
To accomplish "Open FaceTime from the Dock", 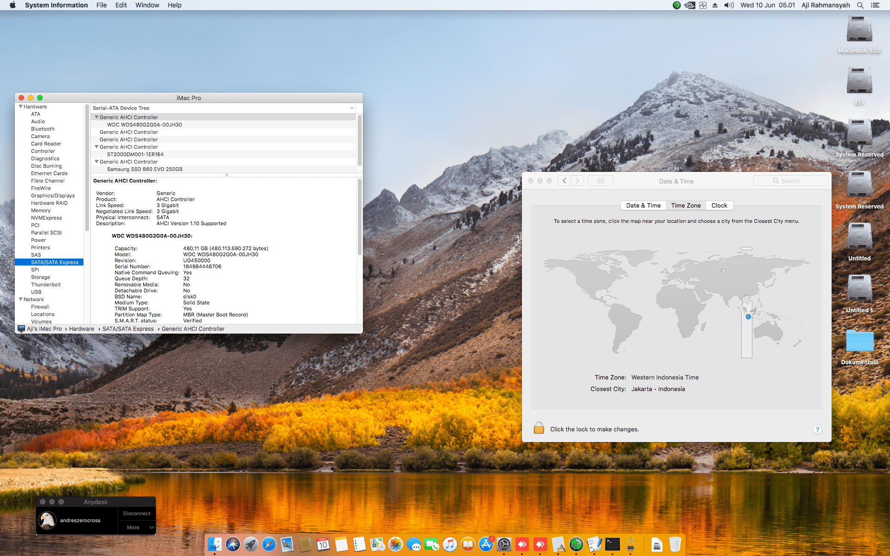I will (x=432, y=544).
